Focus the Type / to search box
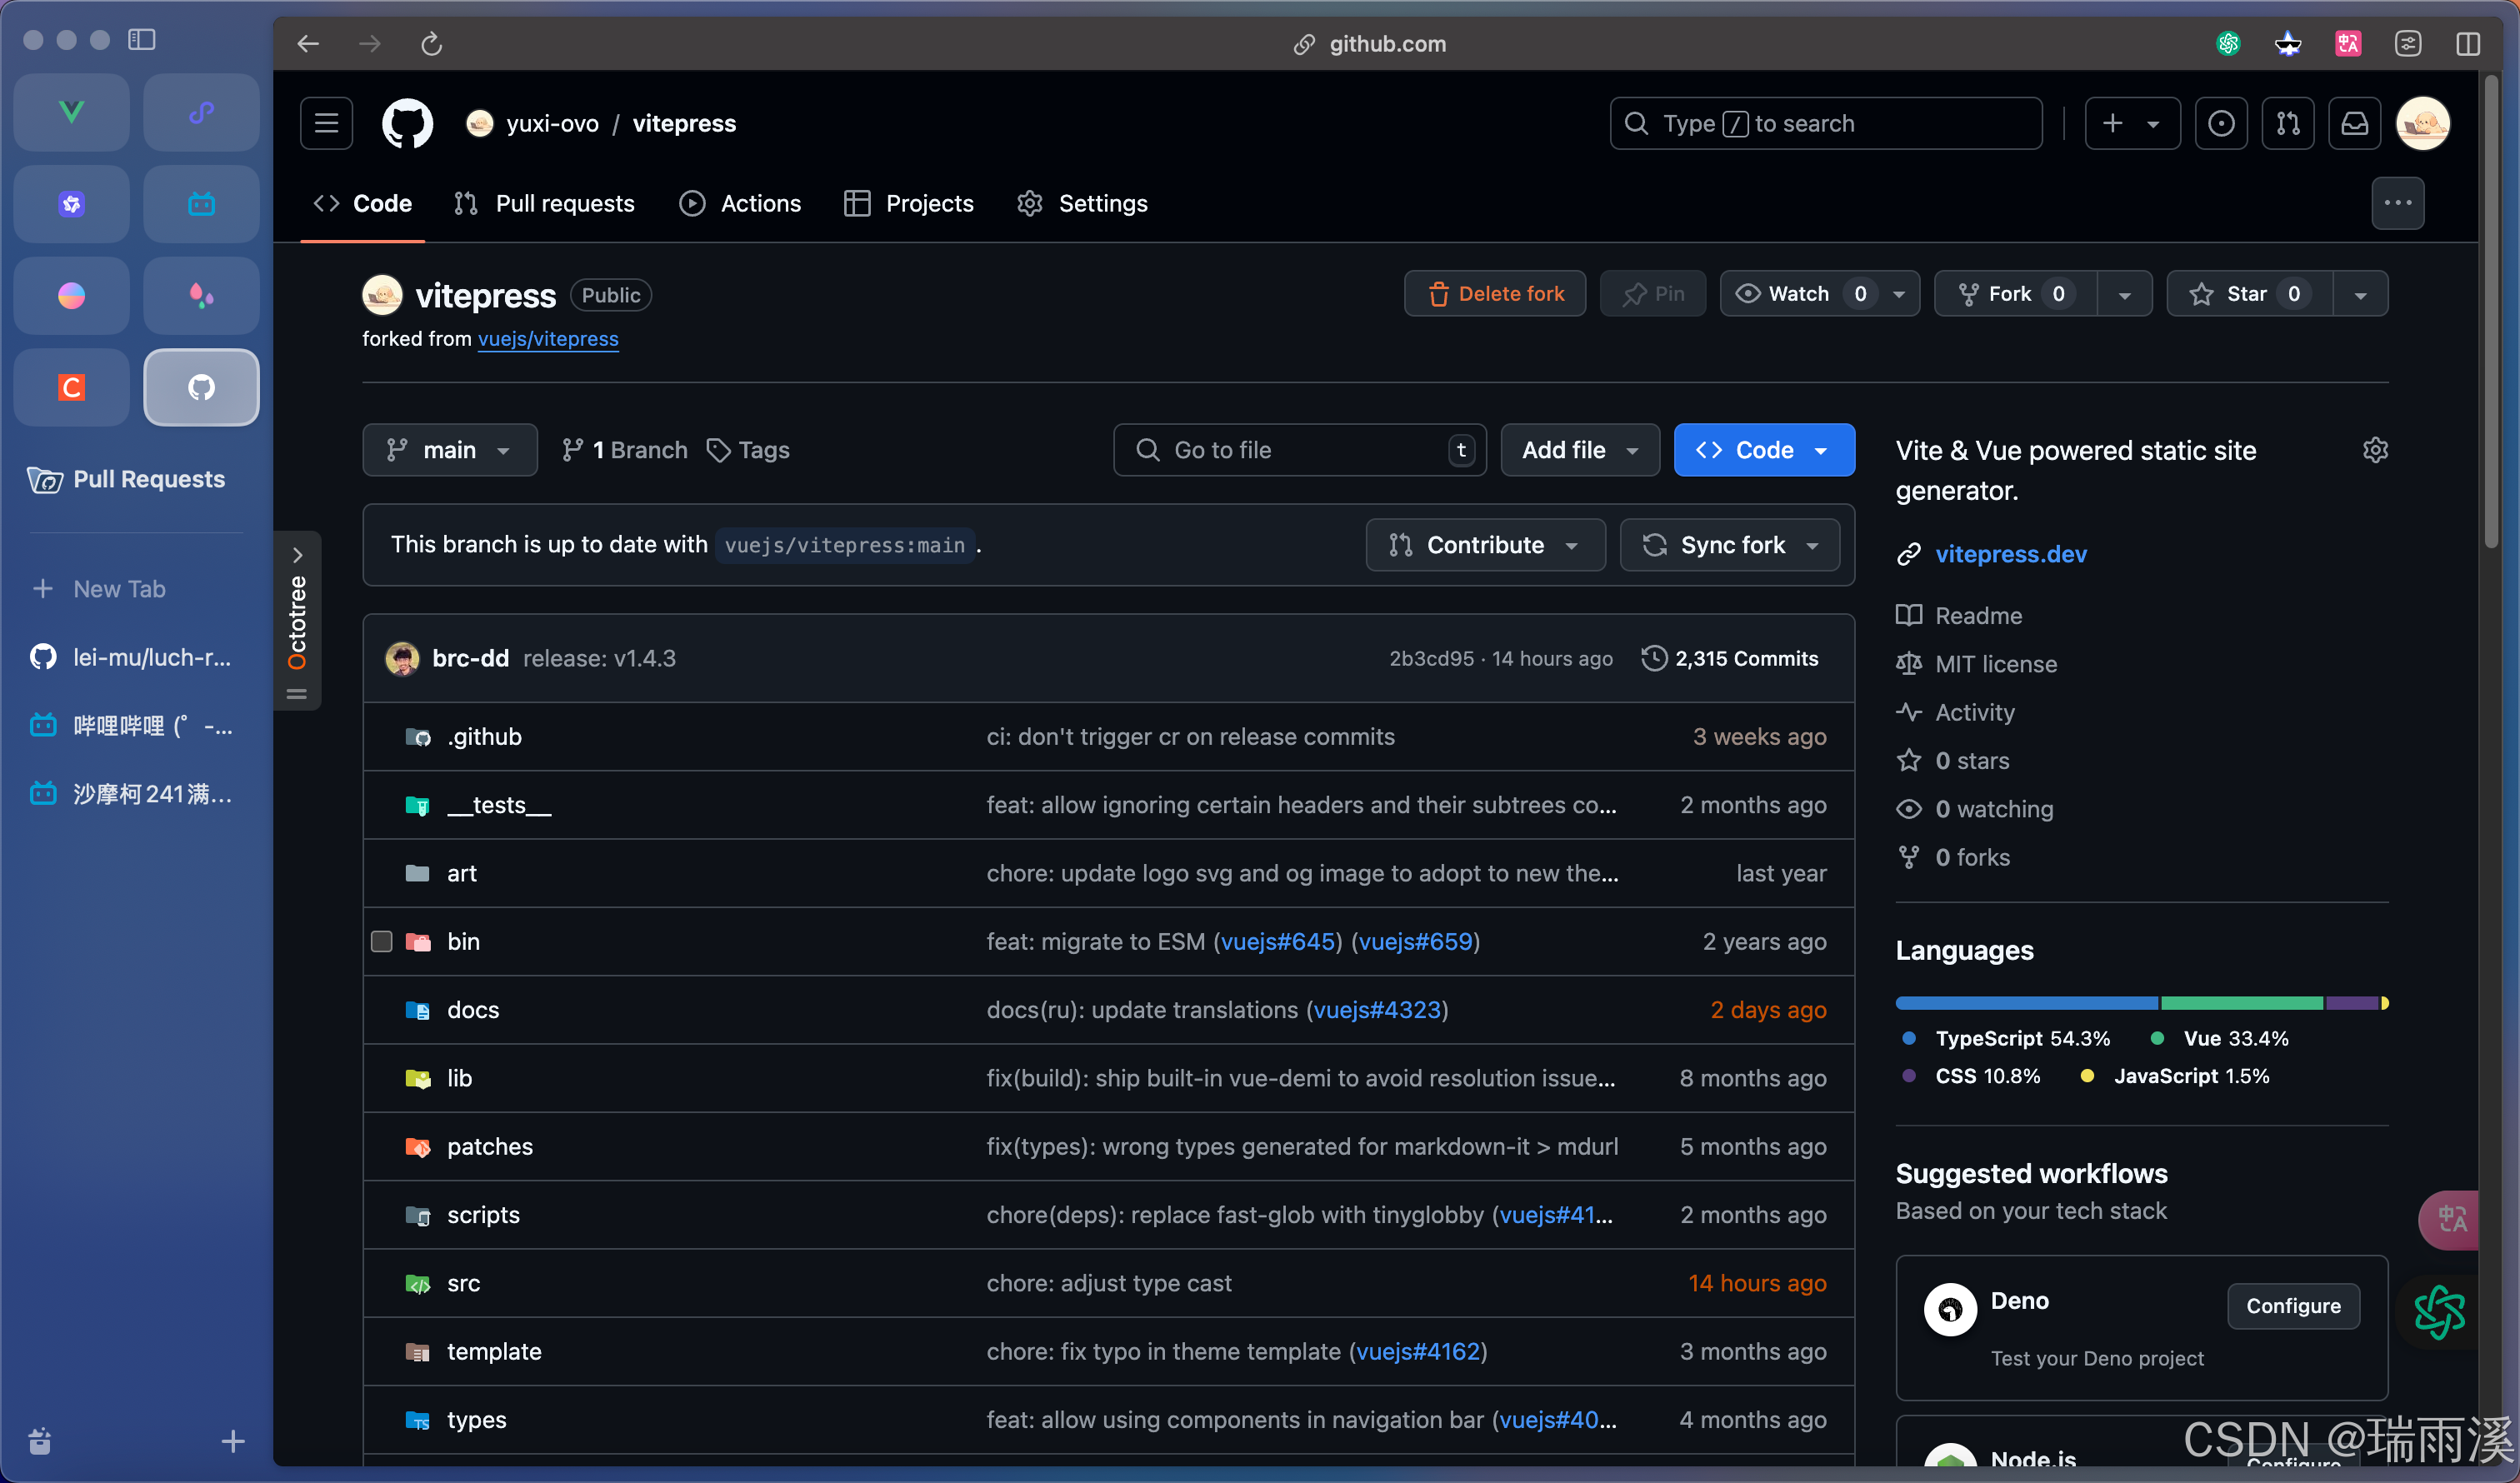 pos(1826,123)
